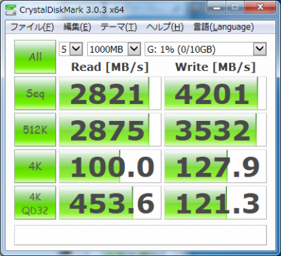Start the Seq benchmark test
This screenshot has width=281, height=256.
(35, 93)
